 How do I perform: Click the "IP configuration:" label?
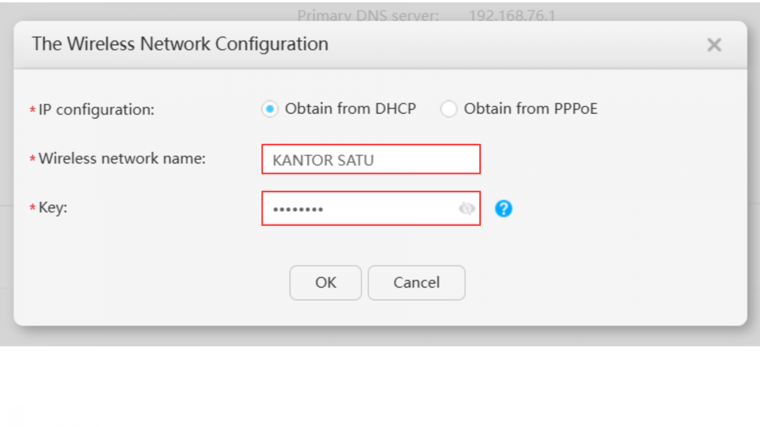[x=96, y=110]
